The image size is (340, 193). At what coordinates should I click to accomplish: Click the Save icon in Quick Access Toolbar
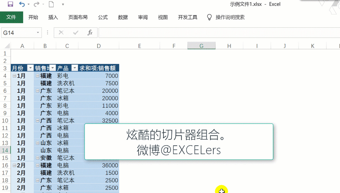(10, 4)
